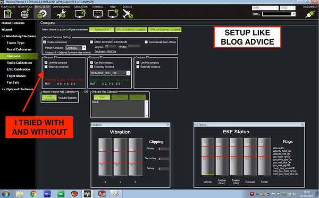This screenshot has height=198, width=319.
Task: Click the Onboard Mag Result scrollbar
Action: 146,109
